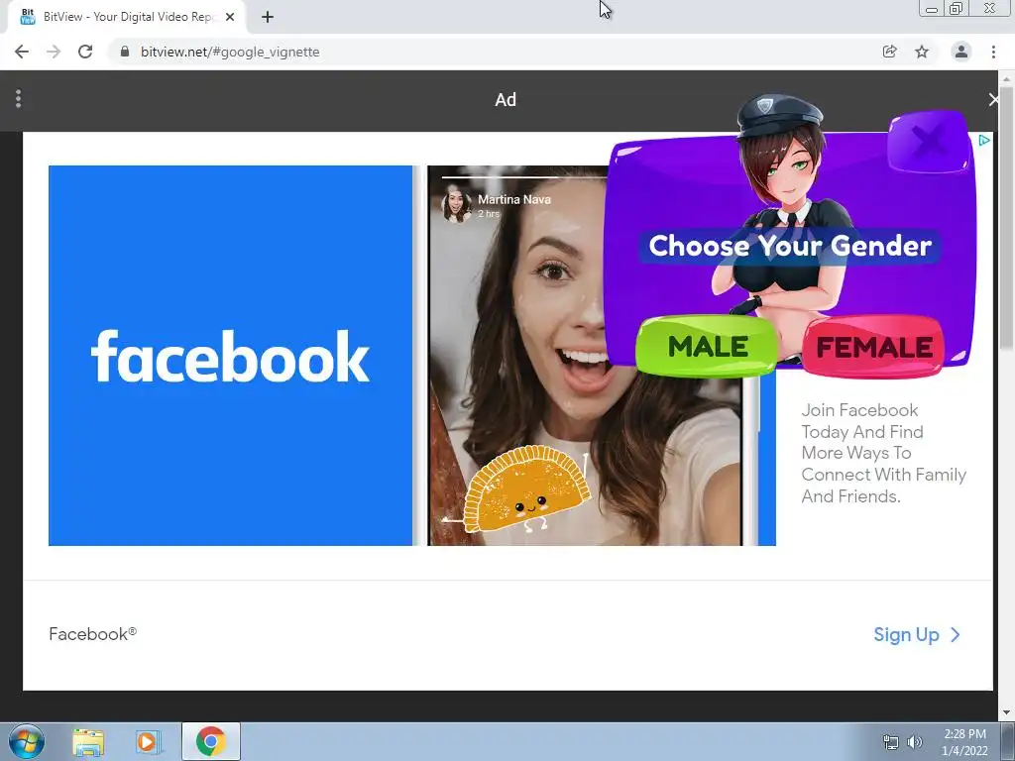The image size is (1015, 761).
Task: Close the purple gender popup
Action: (930, 141)
